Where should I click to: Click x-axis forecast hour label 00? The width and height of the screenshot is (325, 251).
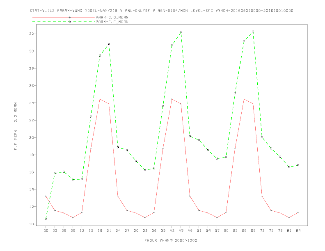pyautogui.click(x=46, y=230)
